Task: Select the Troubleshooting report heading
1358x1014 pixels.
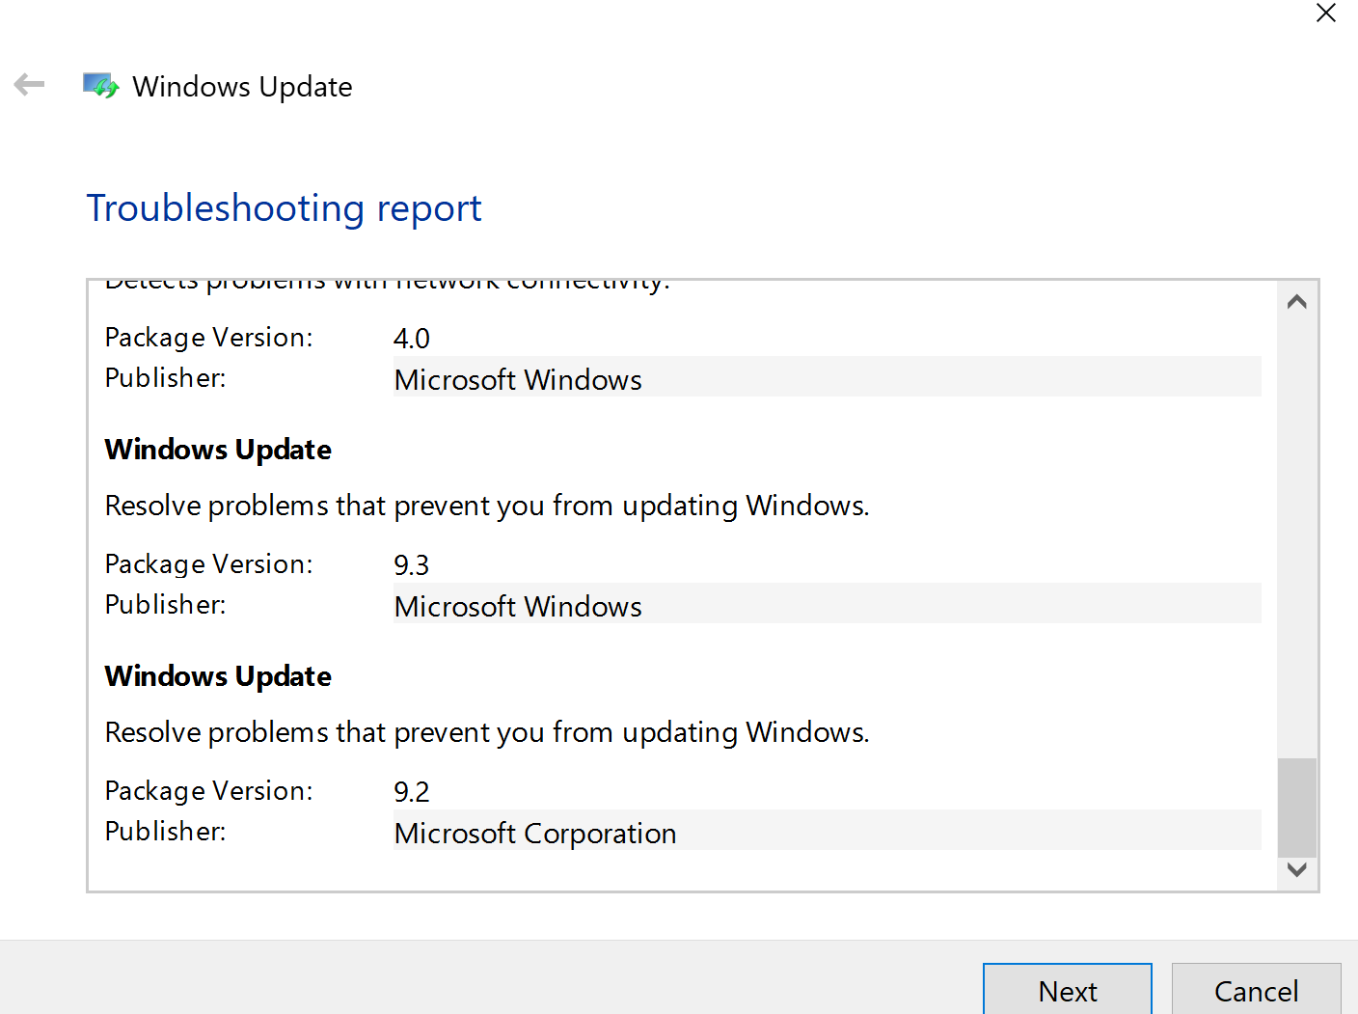Action: (x=285, y=208)
